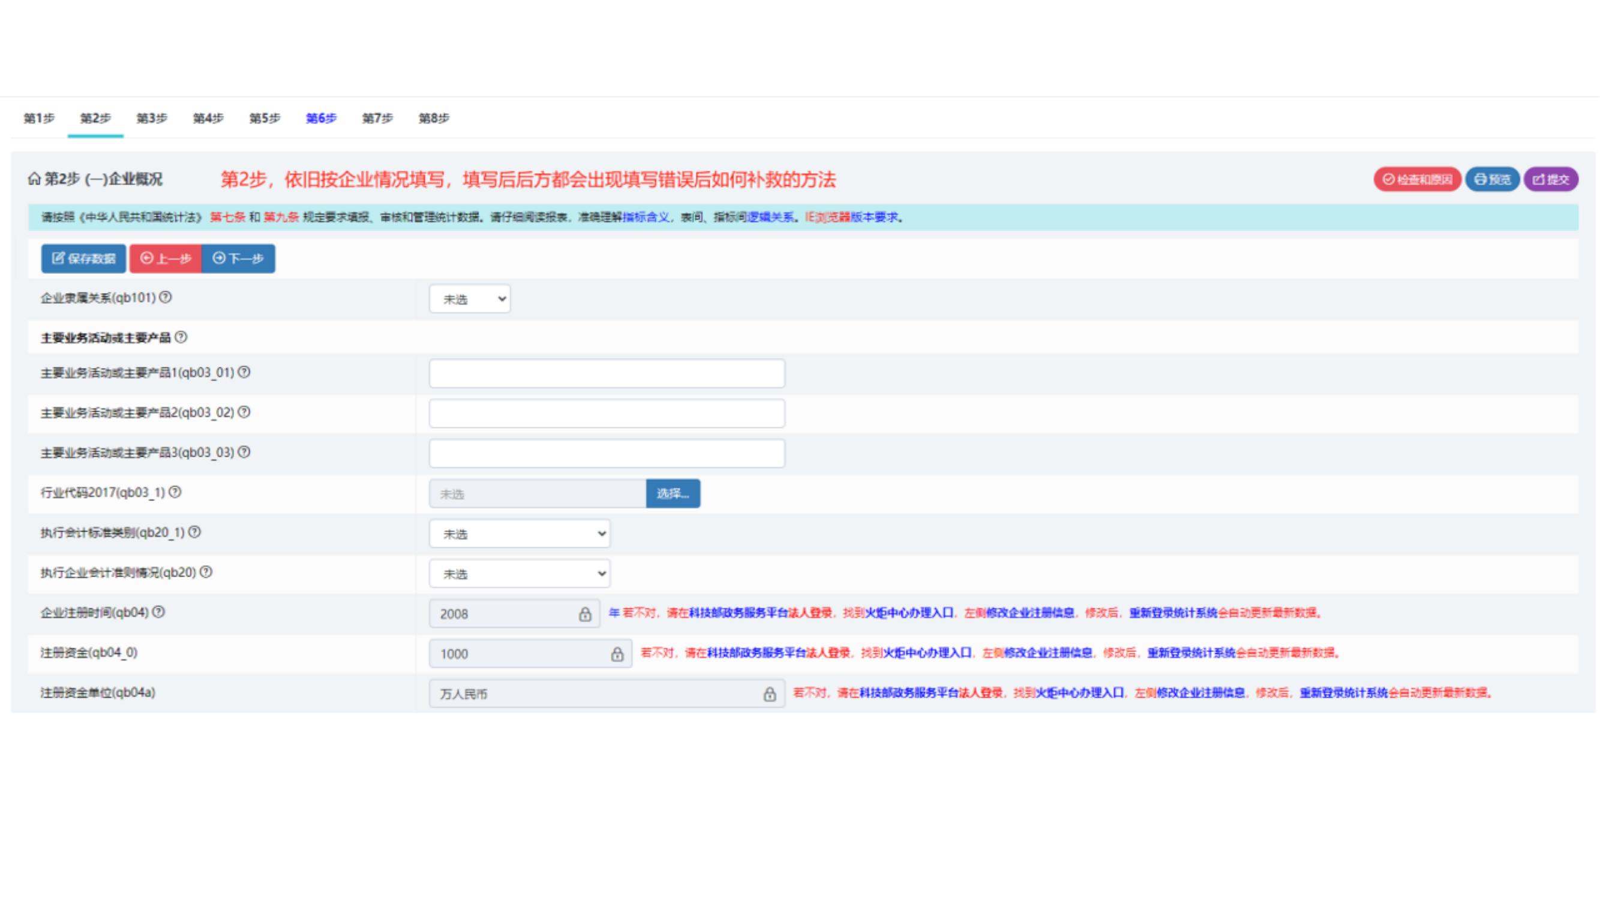Click help icon for 主要业务活动或主要产品3(qb03_03)
The image size is (1600, 899).
point(244,452)
